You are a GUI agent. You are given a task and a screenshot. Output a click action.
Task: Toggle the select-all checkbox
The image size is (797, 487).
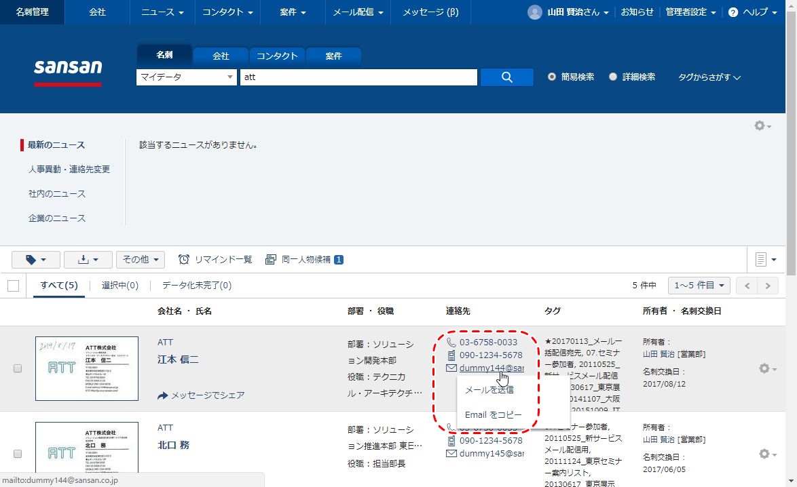tap(13, 286)
